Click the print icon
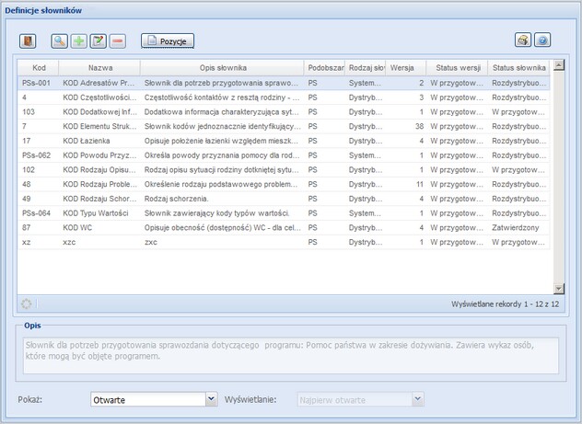This screenshot has width=582, height=424. click(x=523, y=41)
